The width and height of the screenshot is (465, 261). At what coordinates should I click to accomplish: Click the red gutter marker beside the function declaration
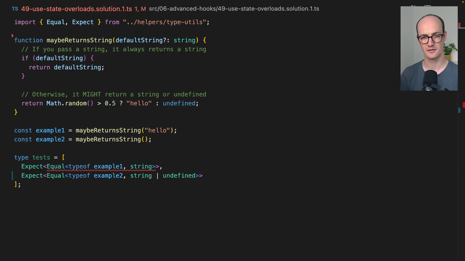13,36
